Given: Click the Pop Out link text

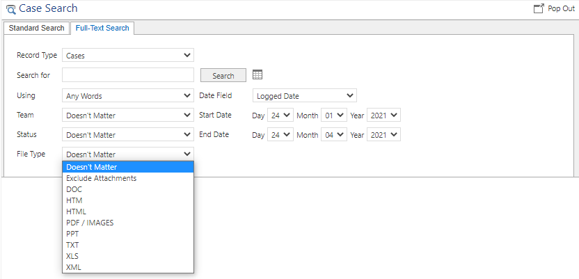Looking at the screenshot, I should 562,9.
